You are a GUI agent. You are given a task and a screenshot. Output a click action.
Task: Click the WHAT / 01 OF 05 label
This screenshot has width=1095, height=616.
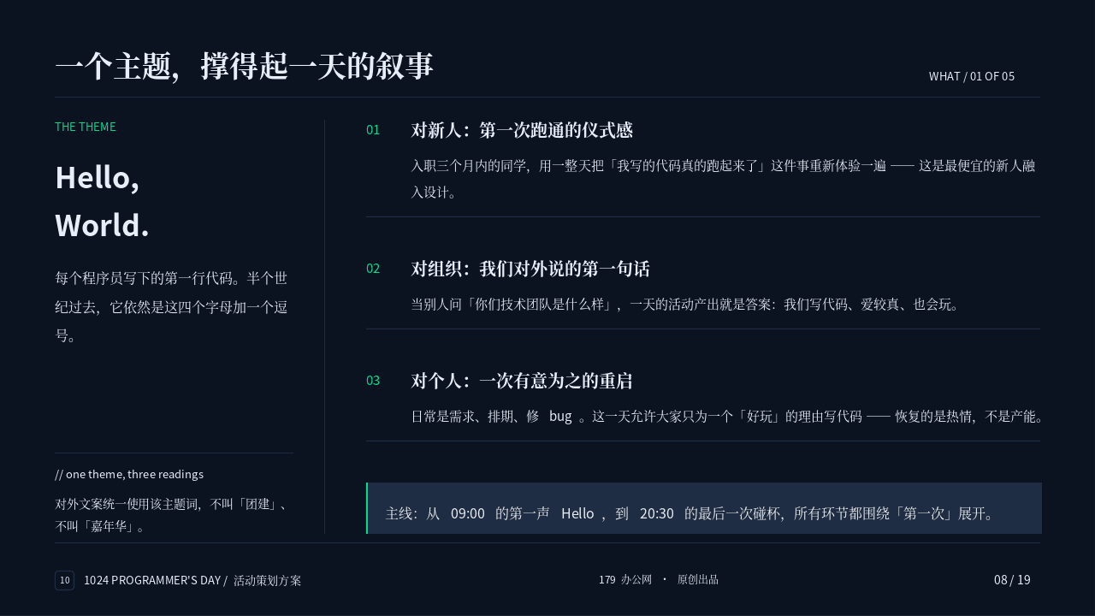tap(972, 76)
